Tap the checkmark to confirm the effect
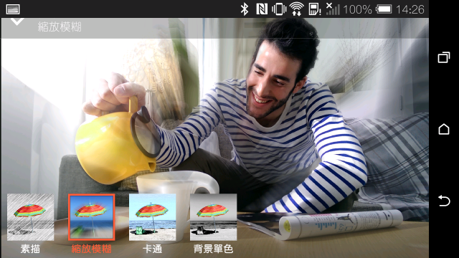Image resolution: width=459 pixels, height=258 pixels. pyautogui.click(x=17, y=21)
